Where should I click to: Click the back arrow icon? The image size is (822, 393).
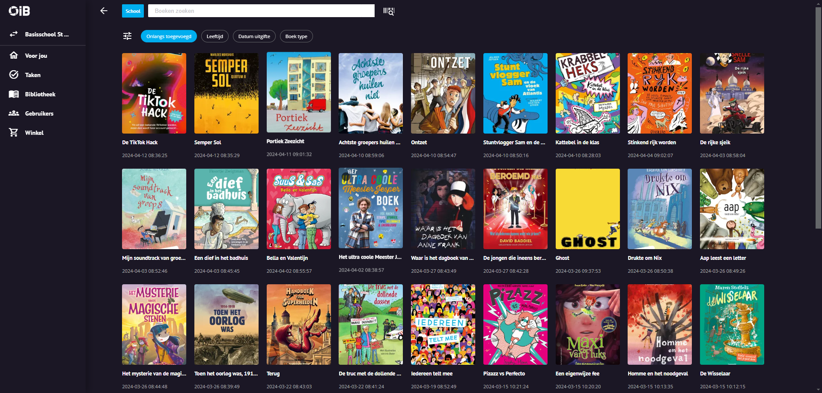[x=104, y=11]
